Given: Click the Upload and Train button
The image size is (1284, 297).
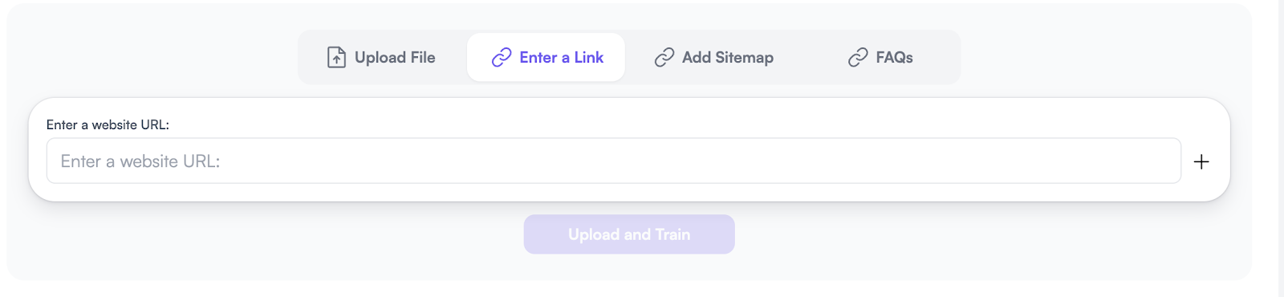Looking at the screenshot, I should (629, 234).
